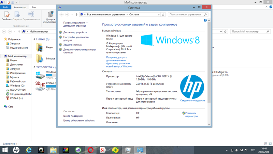Click Start button on taskbar
273x154 pixels.
tap(5, 150)
